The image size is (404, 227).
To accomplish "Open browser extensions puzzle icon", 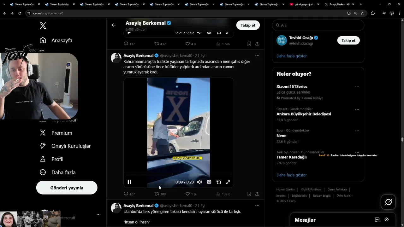I will (373, 13).
